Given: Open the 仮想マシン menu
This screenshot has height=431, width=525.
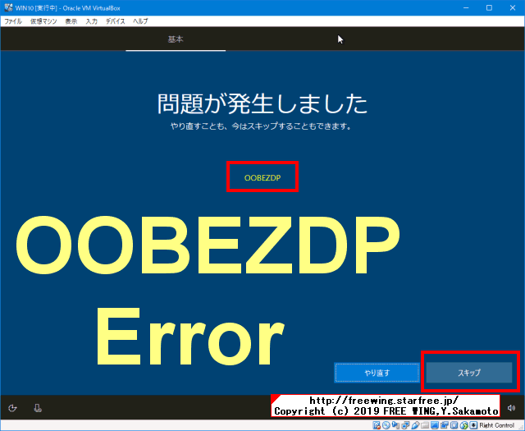Looking at the screenshot, I should pyautogui.click(x=43, y=21).
